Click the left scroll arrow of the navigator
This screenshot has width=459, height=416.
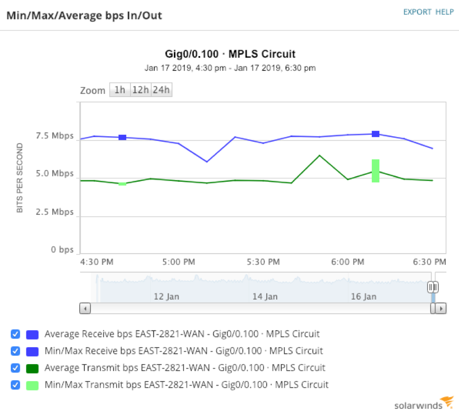(85, 308)
